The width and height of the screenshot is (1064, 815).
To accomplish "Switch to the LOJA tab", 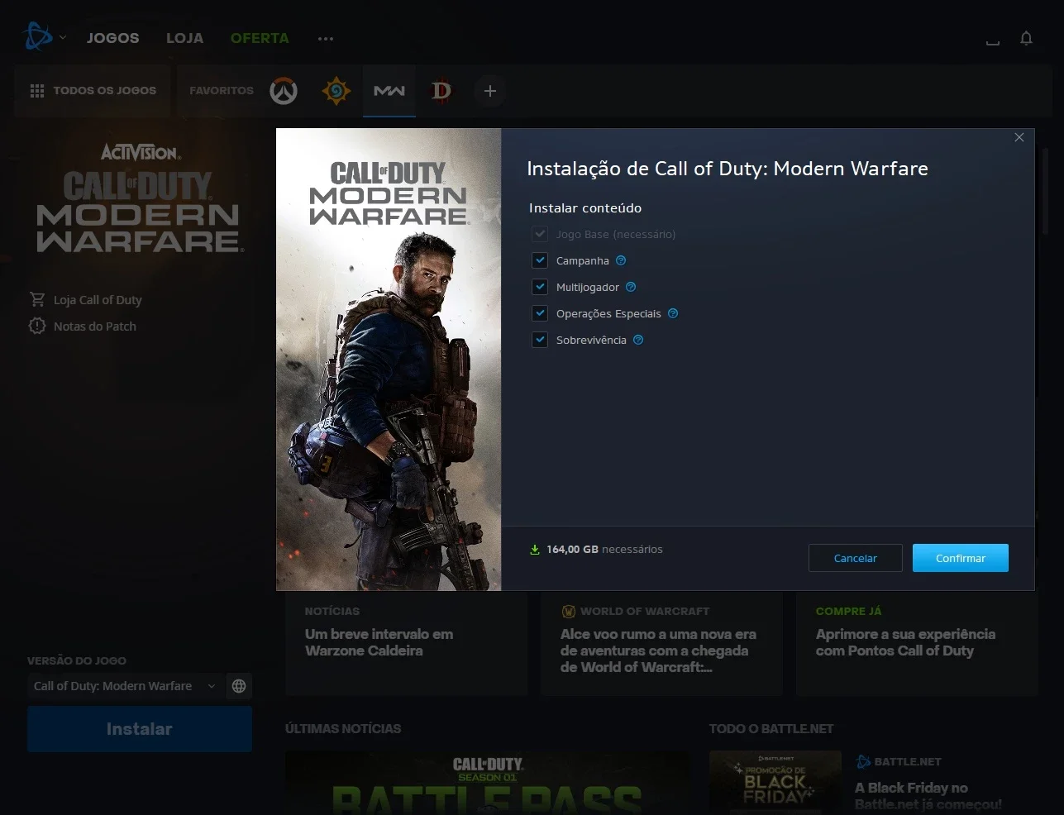I will [184, 38].
